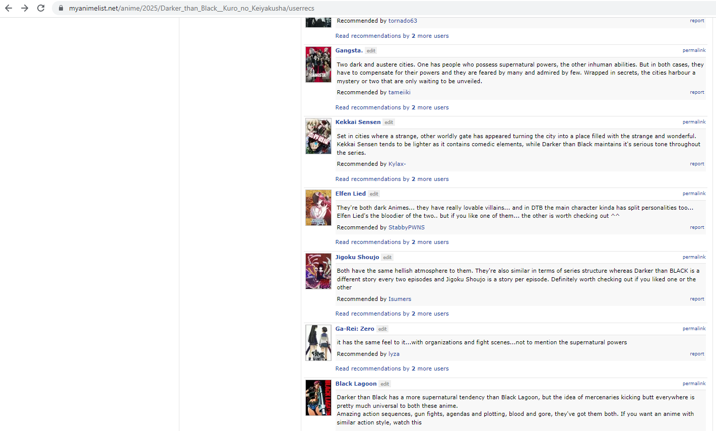The width and height of the screenshot is (716, 431).
Task: Expand more recommendations under Gangsta.
Action: pos(392,107)
